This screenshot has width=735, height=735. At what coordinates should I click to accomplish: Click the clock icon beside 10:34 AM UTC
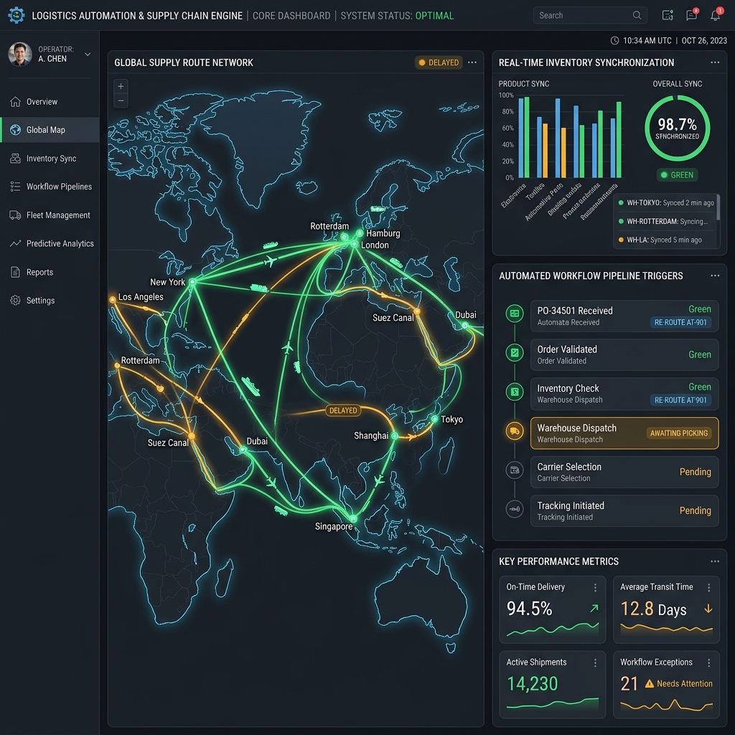click(615, 41)
